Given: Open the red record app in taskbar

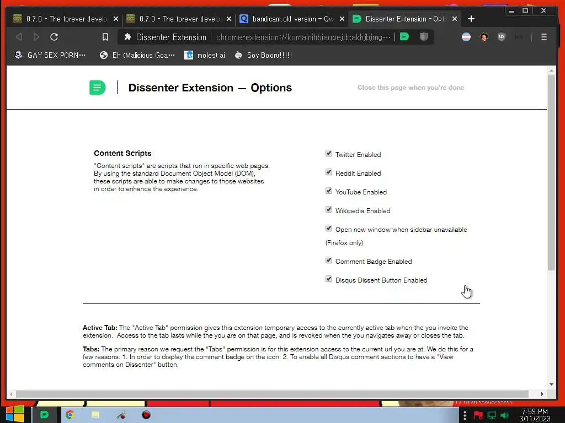Looking at the screenshot, I should (146, 415).
